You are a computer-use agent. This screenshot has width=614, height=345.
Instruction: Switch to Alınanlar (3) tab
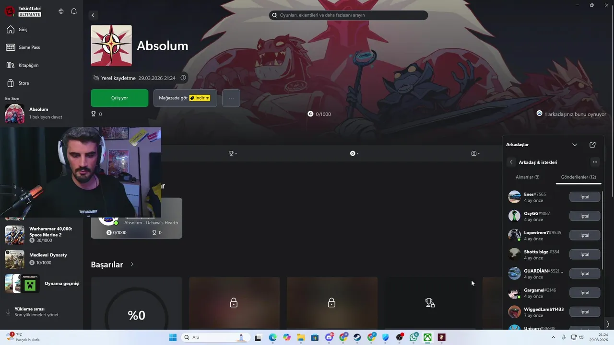(528, 177)
